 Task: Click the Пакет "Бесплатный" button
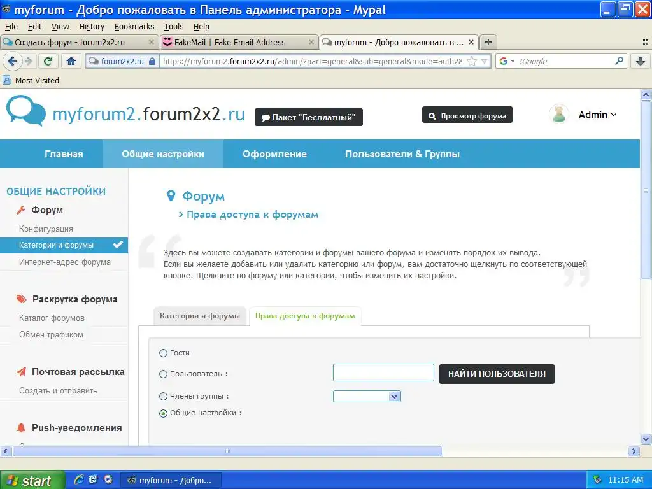click(309, 117)
